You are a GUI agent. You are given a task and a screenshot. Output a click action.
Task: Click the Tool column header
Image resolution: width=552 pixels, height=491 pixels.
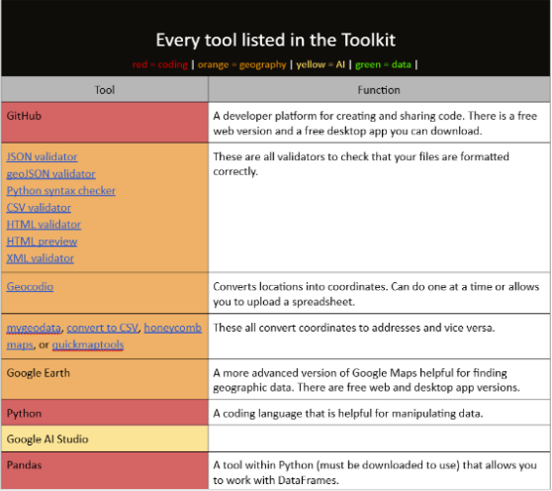coord(105,90)
